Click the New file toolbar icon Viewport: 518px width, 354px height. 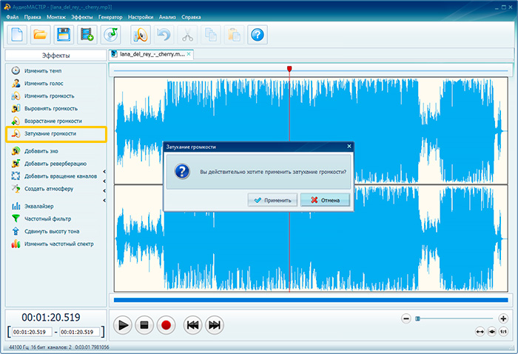[x=17, y=33]
